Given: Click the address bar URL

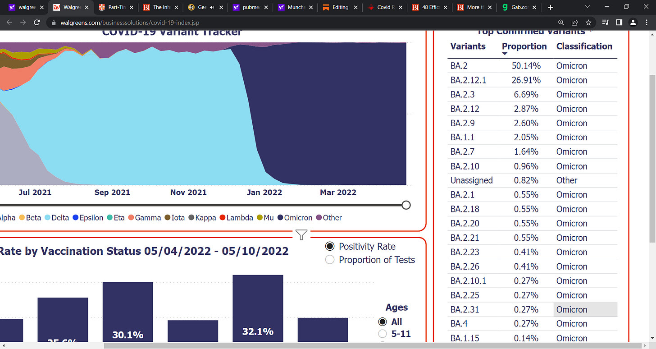Looking at the screenshot, I should pos(130,22).
